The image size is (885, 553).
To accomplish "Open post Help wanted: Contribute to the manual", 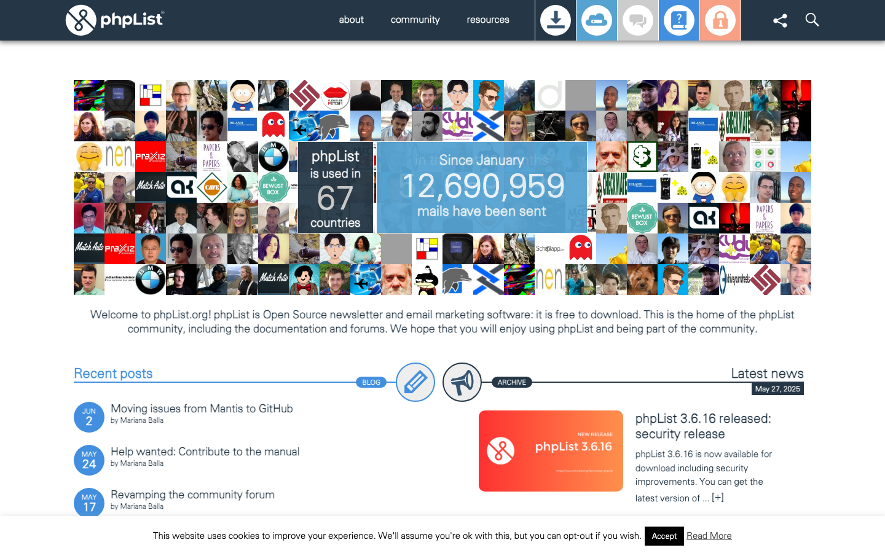I will [x=205, y=452].
